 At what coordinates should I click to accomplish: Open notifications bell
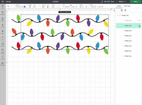(102, 1)
